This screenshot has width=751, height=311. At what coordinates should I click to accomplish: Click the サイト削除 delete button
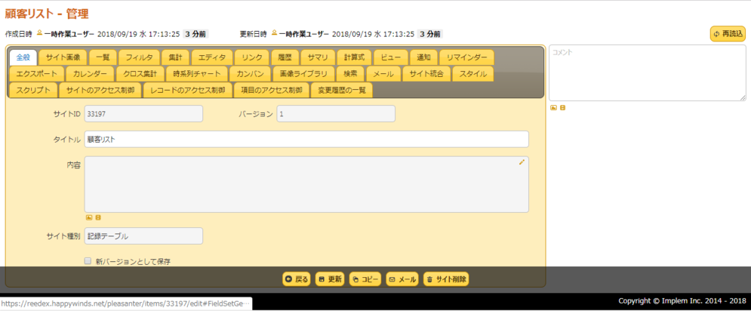tap(446, 279)
